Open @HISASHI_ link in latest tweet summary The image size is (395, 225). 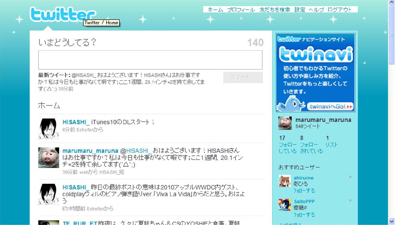(x=84, y=75)
